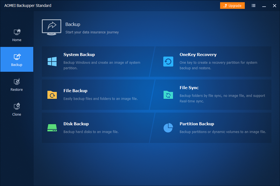Screen dimensions: 280x186
Task: Click the File Backup folder icon
Action: [52, 95]
